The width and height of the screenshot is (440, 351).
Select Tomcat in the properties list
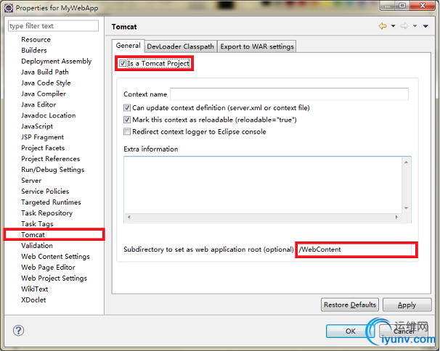33,235
